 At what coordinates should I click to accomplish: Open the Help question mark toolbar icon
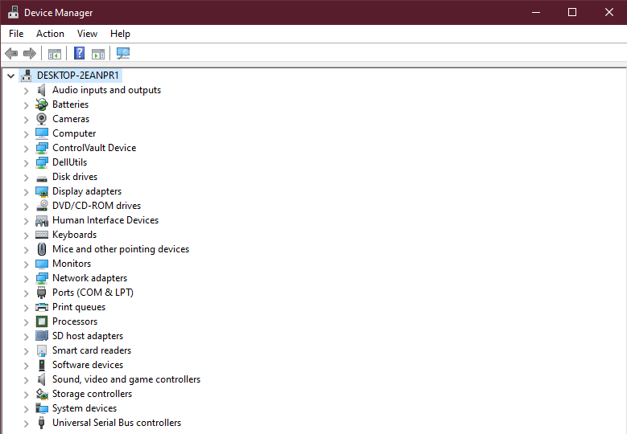point(80,53)
